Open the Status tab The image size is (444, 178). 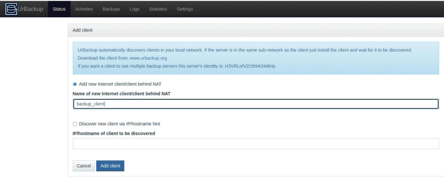point(59,9)
